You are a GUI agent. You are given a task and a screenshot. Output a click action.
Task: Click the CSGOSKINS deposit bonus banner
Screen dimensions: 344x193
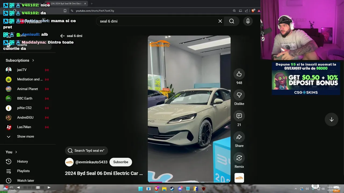click(x=306, y=79)
